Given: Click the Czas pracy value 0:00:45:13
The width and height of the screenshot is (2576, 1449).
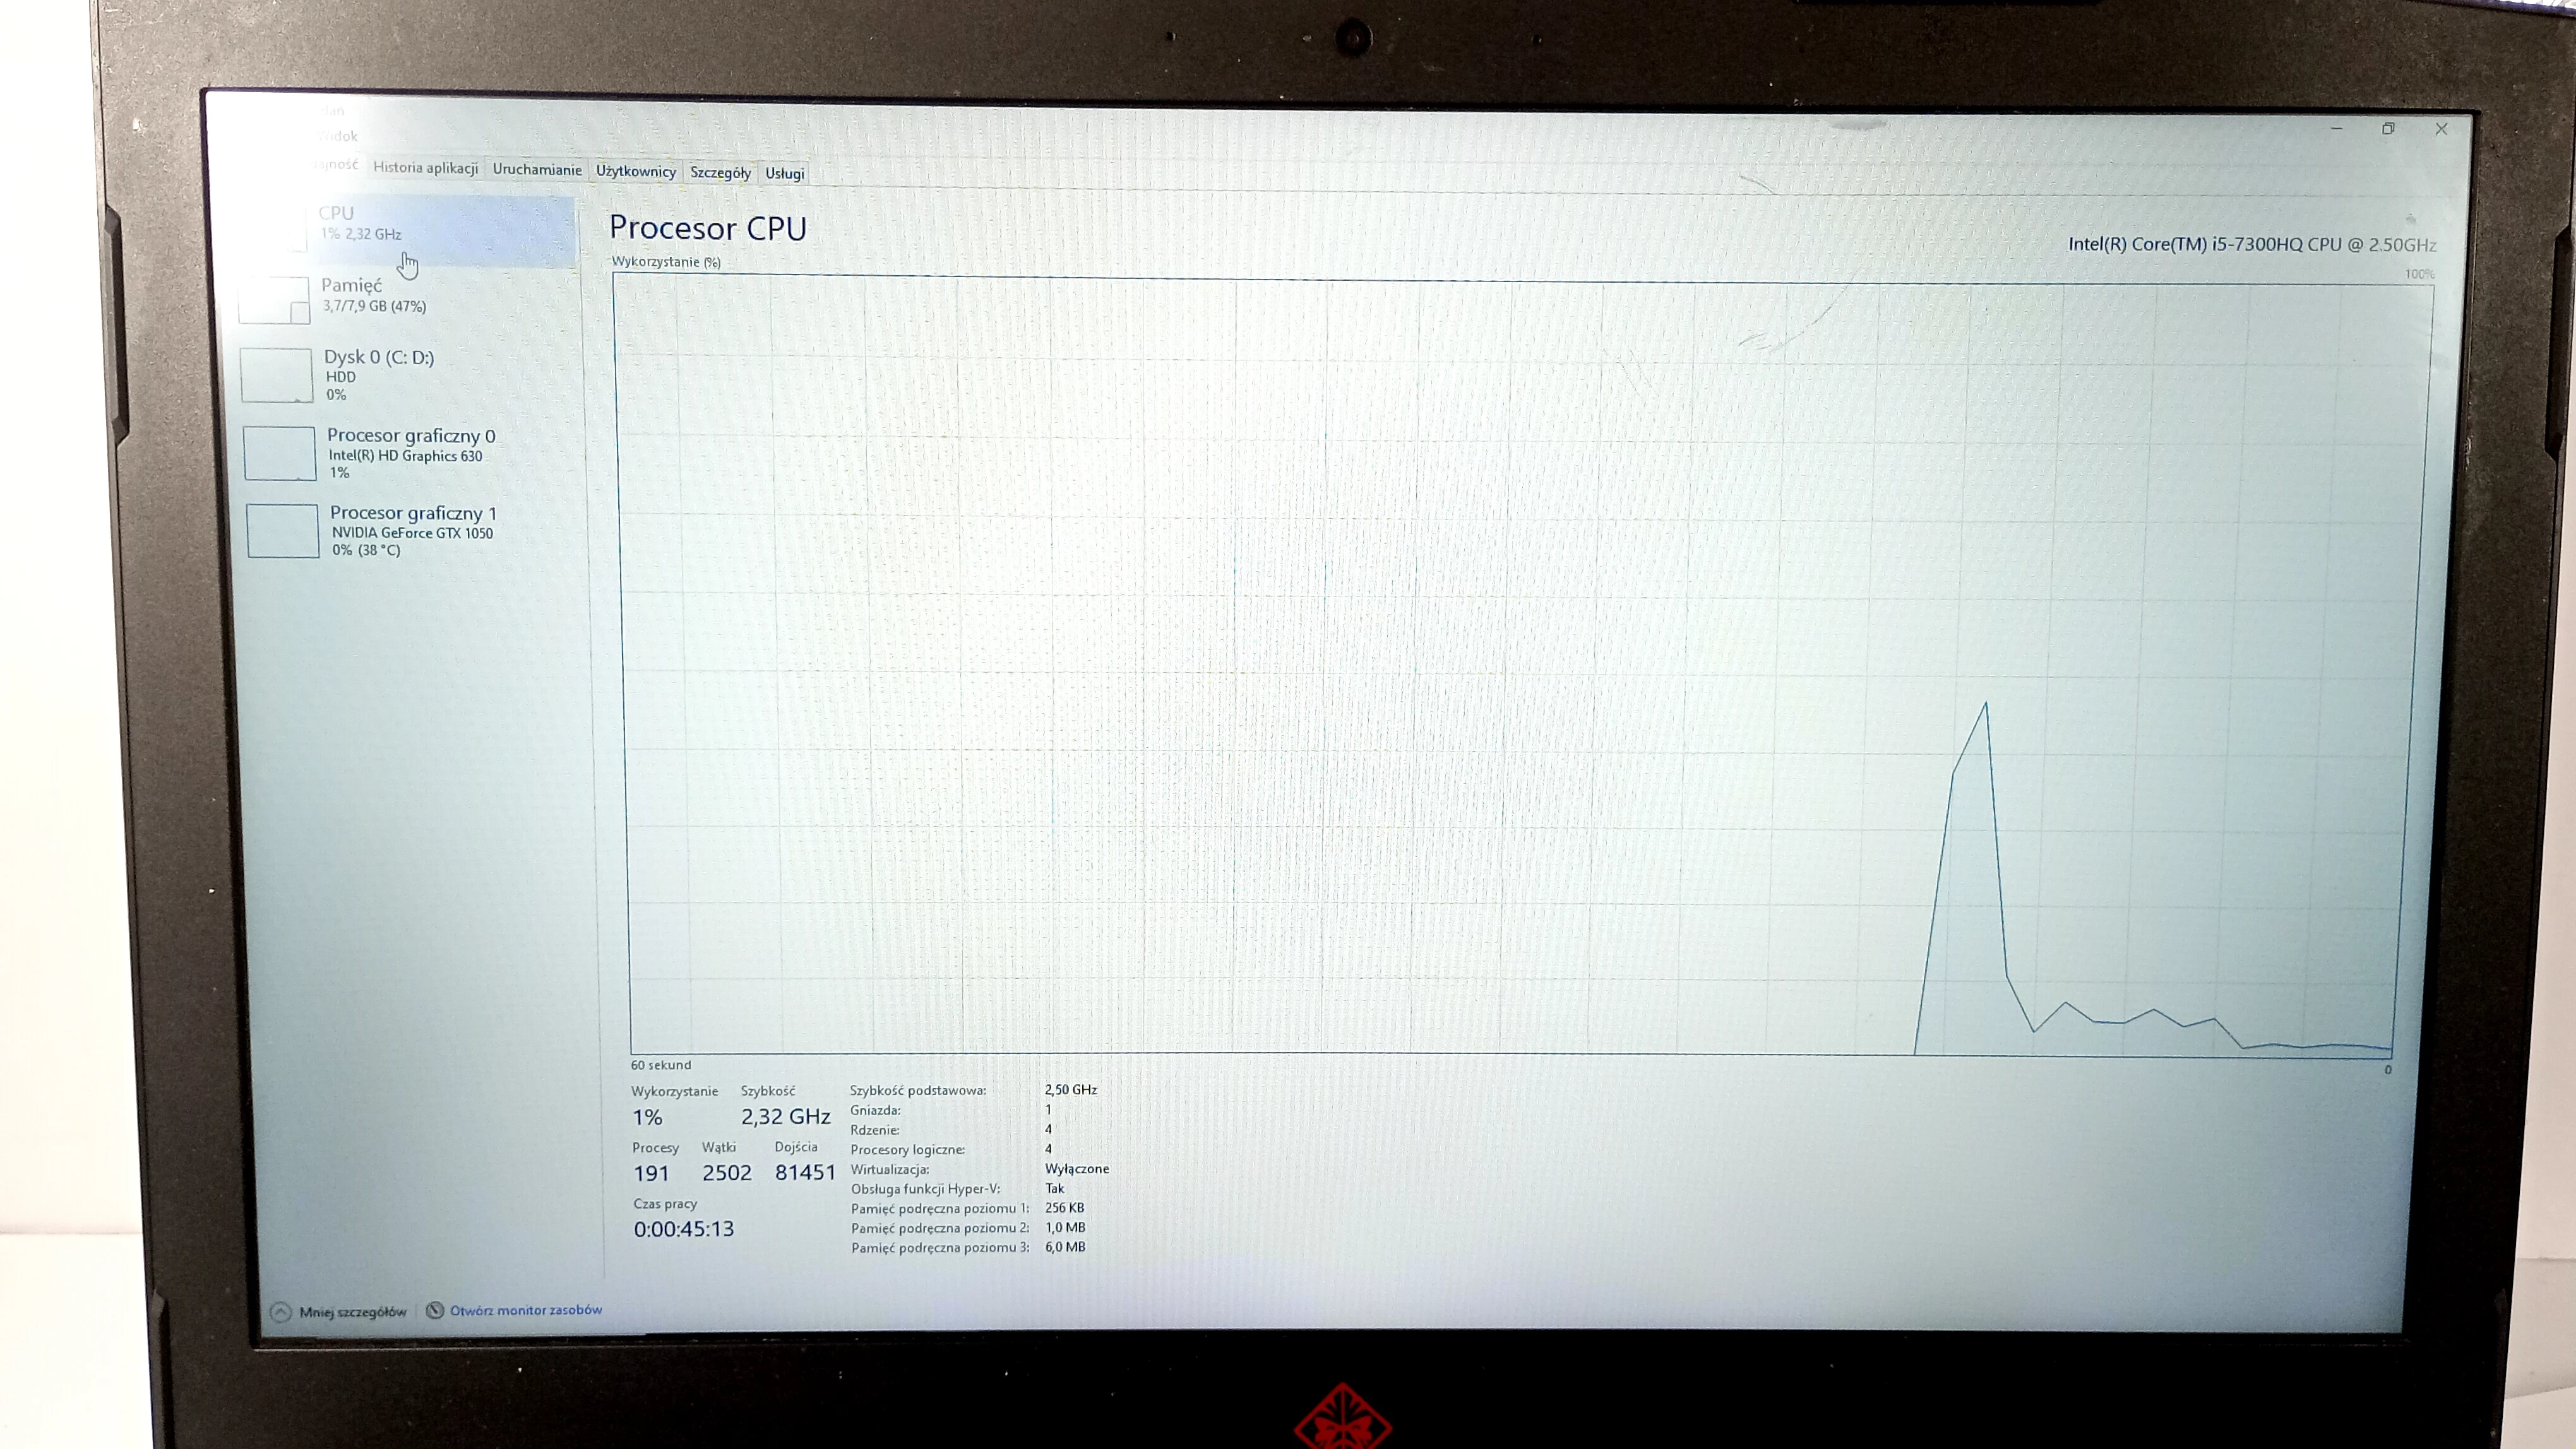Looking at the screenshot, I should pos(684,1229).
